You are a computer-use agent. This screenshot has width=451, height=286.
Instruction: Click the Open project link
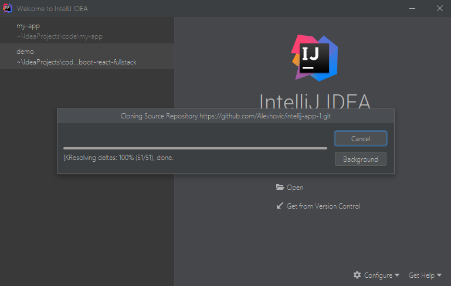[x=295, y=188]
